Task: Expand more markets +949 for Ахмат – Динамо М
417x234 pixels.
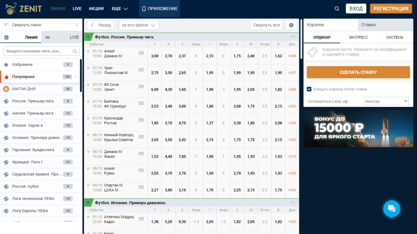Action: (x=292, y=56)
